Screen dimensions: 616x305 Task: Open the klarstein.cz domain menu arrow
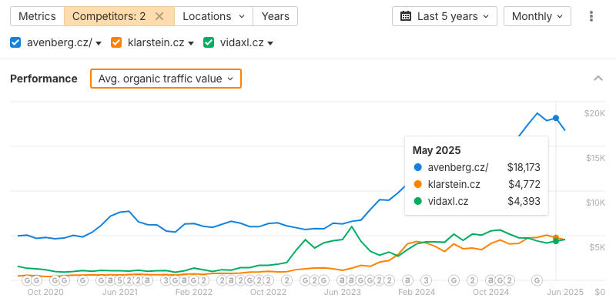191,43
